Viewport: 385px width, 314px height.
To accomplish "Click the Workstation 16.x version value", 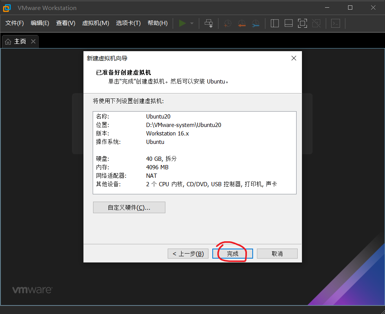I will click(167, 134).
